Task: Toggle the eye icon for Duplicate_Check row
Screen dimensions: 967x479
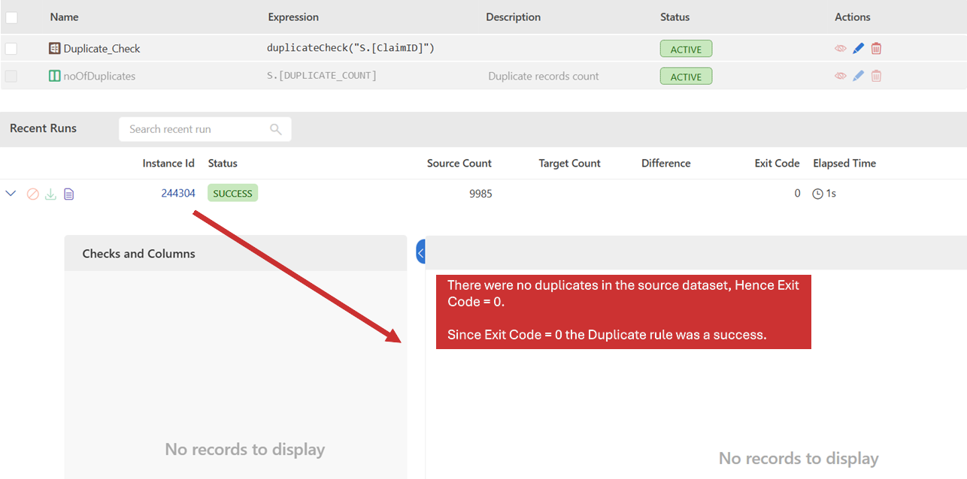Action: [840, 49]
